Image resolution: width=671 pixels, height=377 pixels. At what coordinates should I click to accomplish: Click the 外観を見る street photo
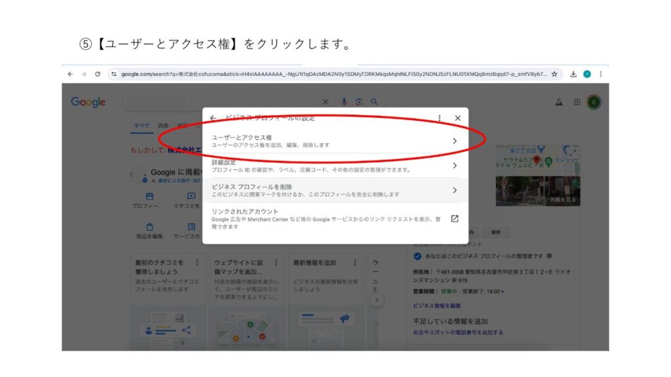click(538, 191)
